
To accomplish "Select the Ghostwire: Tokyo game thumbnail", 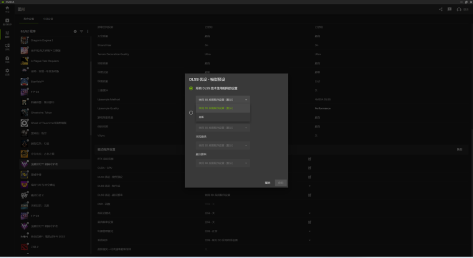I will [x=25, y=112].
